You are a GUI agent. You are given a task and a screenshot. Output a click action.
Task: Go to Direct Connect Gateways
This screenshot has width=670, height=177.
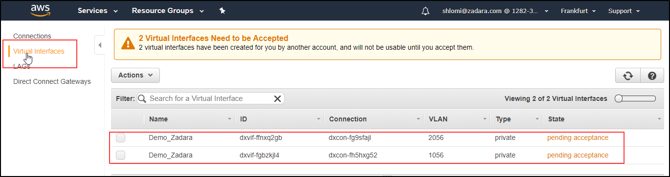click(52, 81)
